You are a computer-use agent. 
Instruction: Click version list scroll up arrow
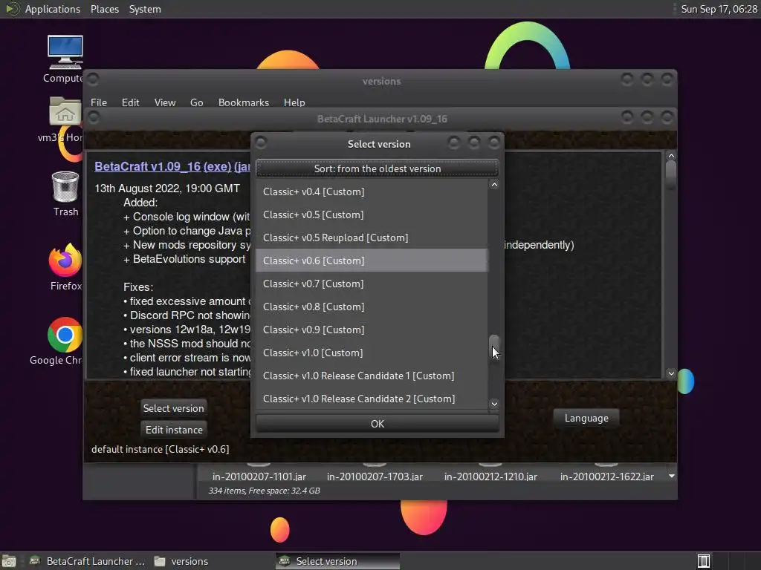click(x=494, y=185)
